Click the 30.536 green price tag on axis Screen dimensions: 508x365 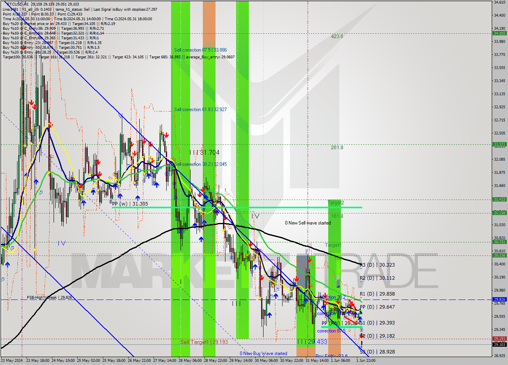(499, 255)
